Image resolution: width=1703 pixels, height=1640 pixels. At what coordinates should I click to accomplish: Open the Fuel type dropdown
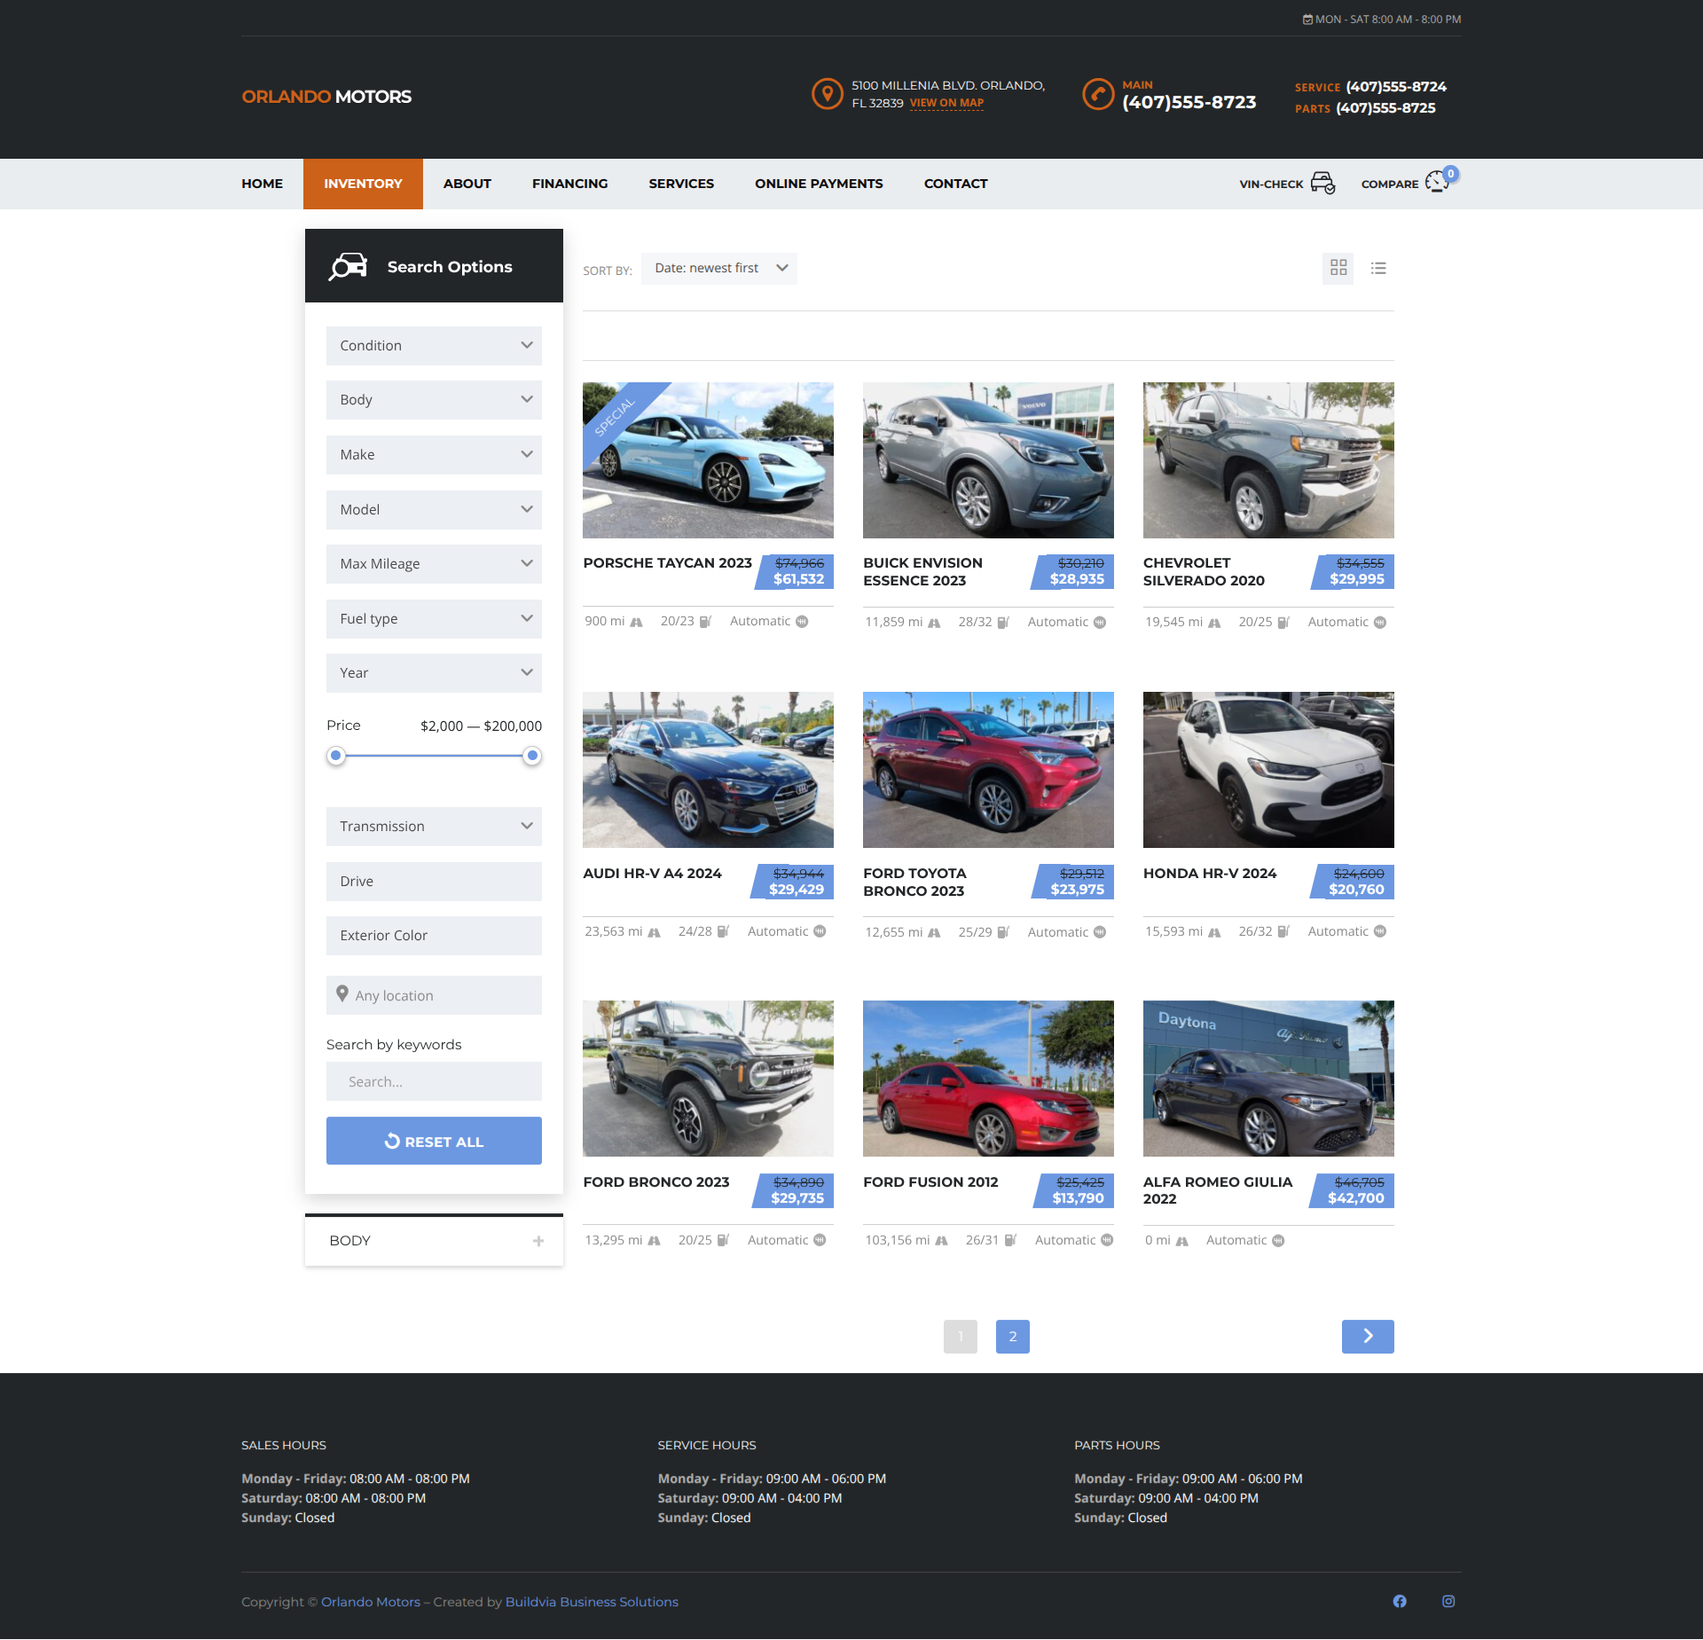434,619
